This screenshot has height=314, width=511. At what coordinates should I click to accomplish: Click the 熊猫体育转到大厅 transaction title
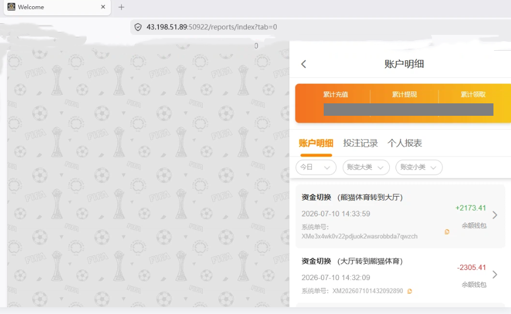[x=352, y=197]
